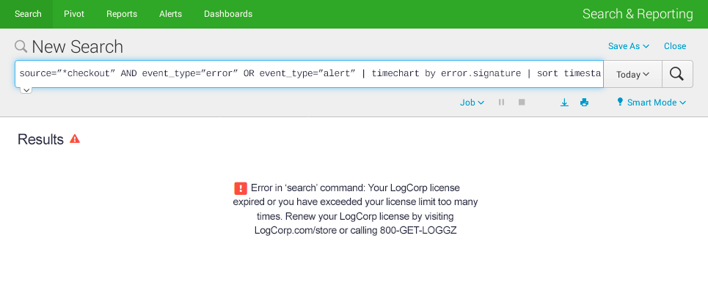
Task: Click the red error exclamation icon
Action: (x=241, y=188)
